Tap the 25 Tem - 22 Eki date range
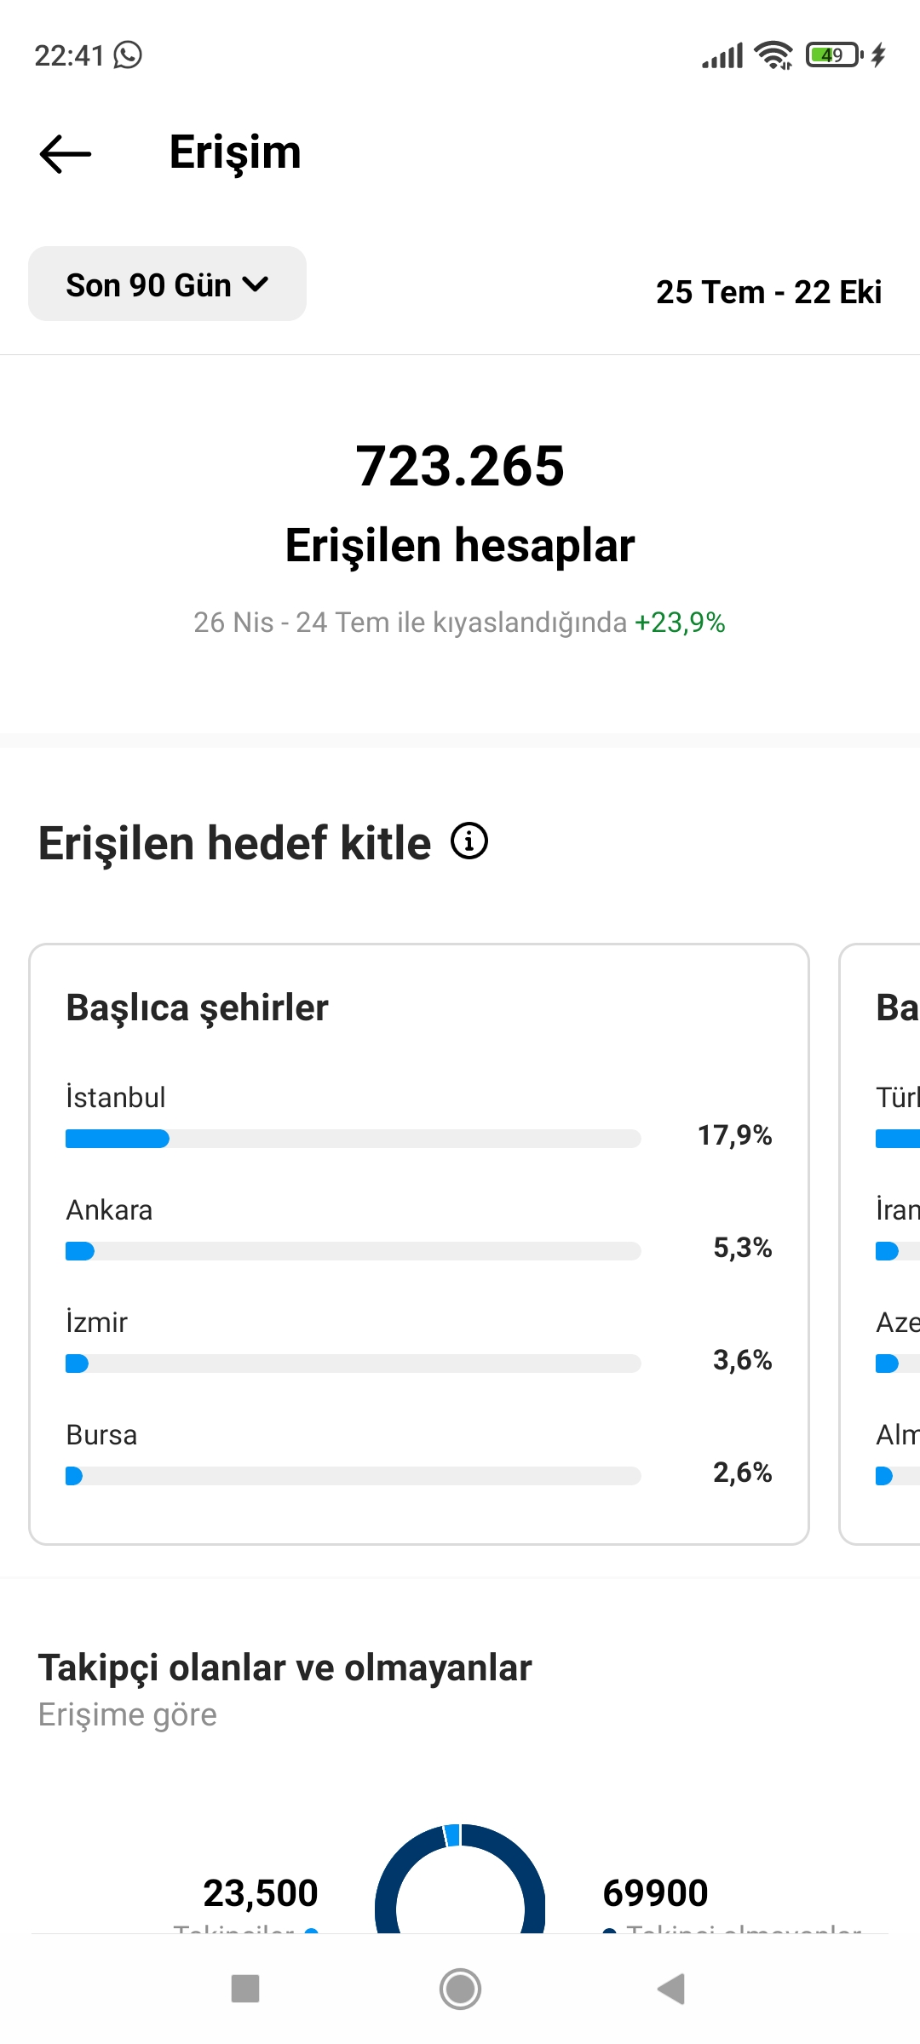The width and height of the screenshot is (920, 2044). click(x=768, y=292)
